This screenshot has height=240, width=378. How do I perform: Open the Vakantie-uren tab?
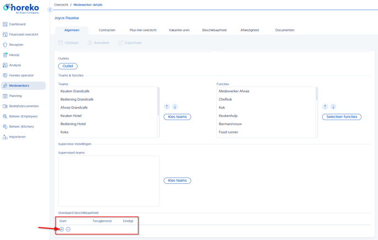[x=179, y=30]
